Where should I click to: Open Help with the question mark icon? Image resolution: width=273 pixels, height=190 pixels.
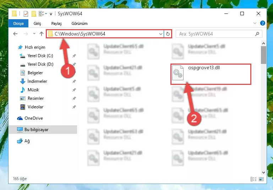tap(263, 23)
